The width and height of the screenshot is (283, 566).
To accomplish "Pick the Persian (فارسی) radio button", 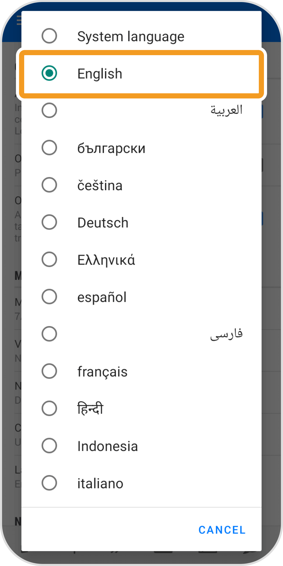I will coord(49,334).
